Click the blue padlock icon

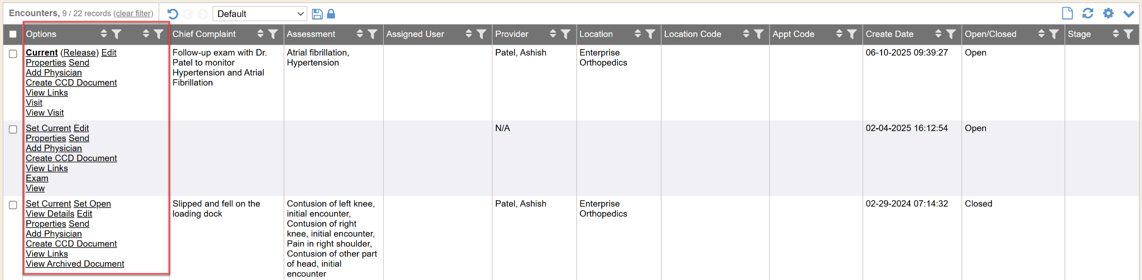(x=331, y=14)
